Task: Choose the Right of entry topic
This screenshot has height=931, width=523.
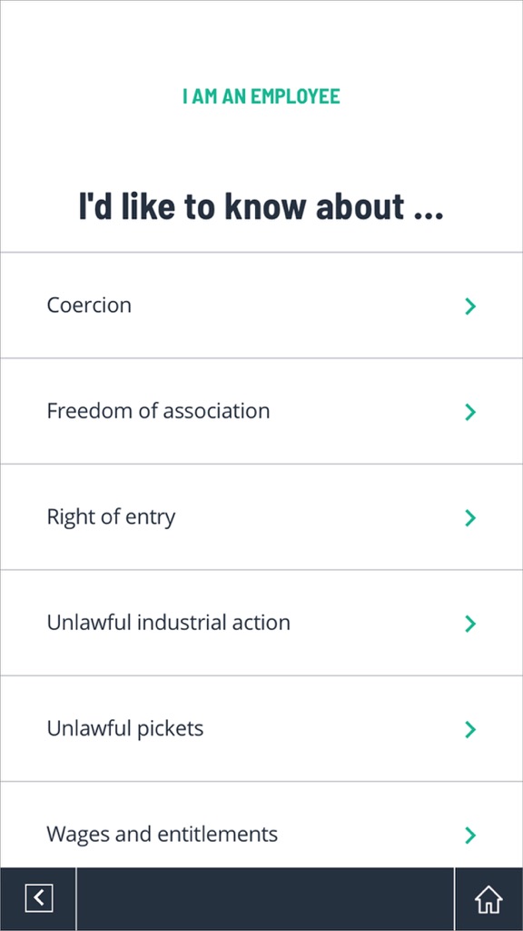Action: pos(261,516)
